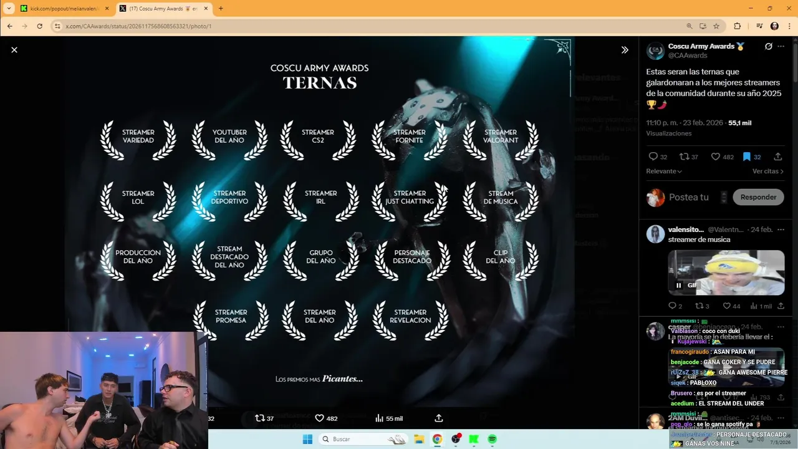Go back using browser back arrow
The width and height of the screenshot is (798, 449).
pyautogui.click(x=10, y=26)
